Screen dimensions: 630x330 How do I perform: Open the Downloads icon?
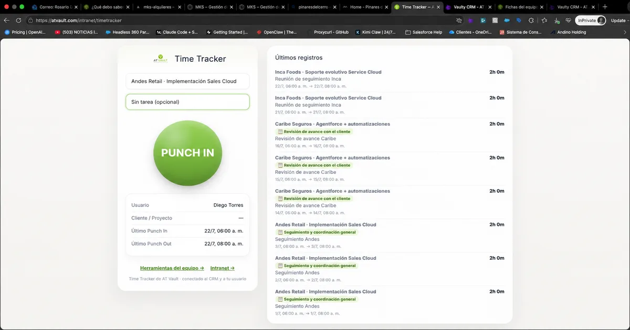pos(556,20)
